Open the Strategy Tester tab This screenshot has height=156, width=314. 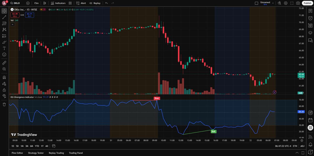pyautogui.click(x=36, y=153)
